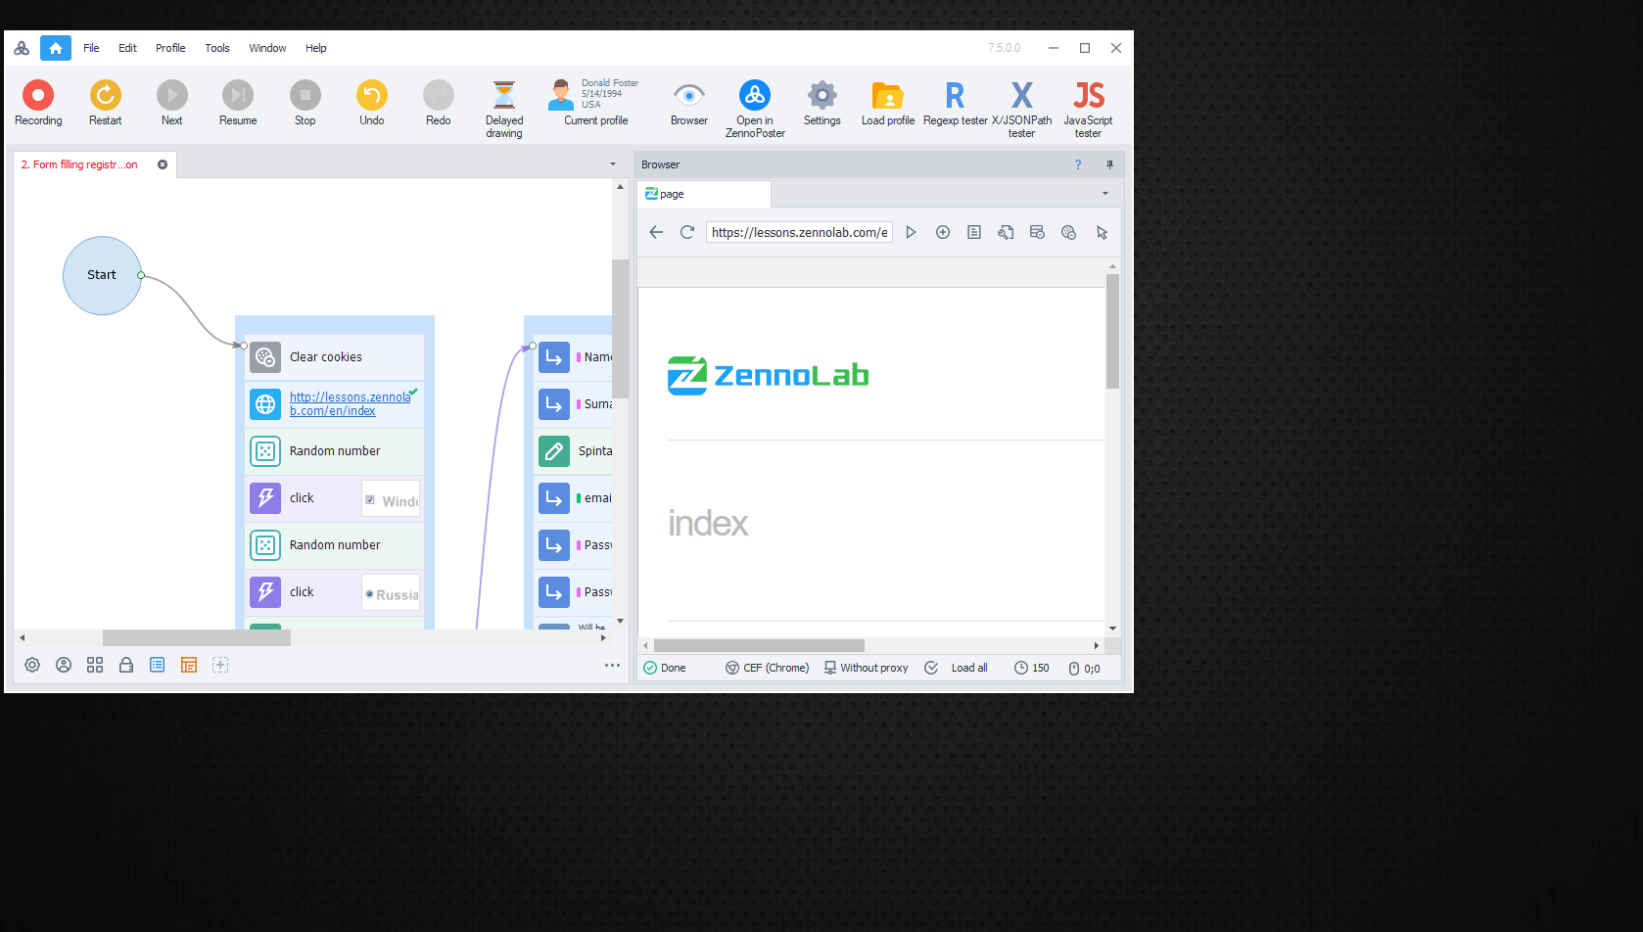This screenshot has height=932, width=1643.
Task: Select the Delayed drawing hourglass icon
Action: pos(503,95)
